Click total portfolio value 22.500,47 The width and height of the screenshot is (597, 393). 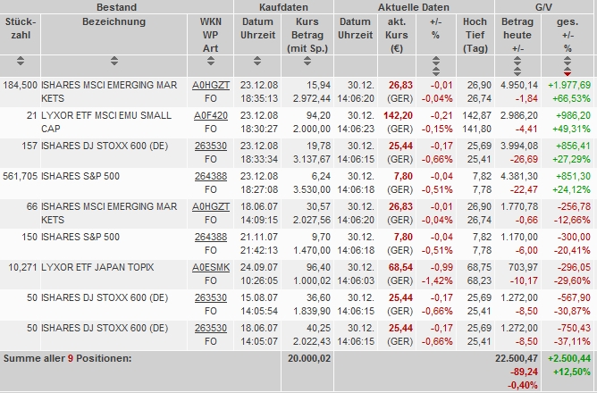(517, 358)
